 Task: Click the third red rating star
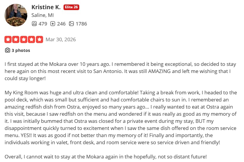click(24, 39)
